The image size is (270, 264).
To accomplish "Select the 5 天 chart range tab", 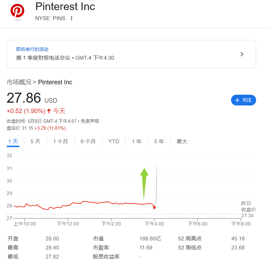I will (35, 142).
